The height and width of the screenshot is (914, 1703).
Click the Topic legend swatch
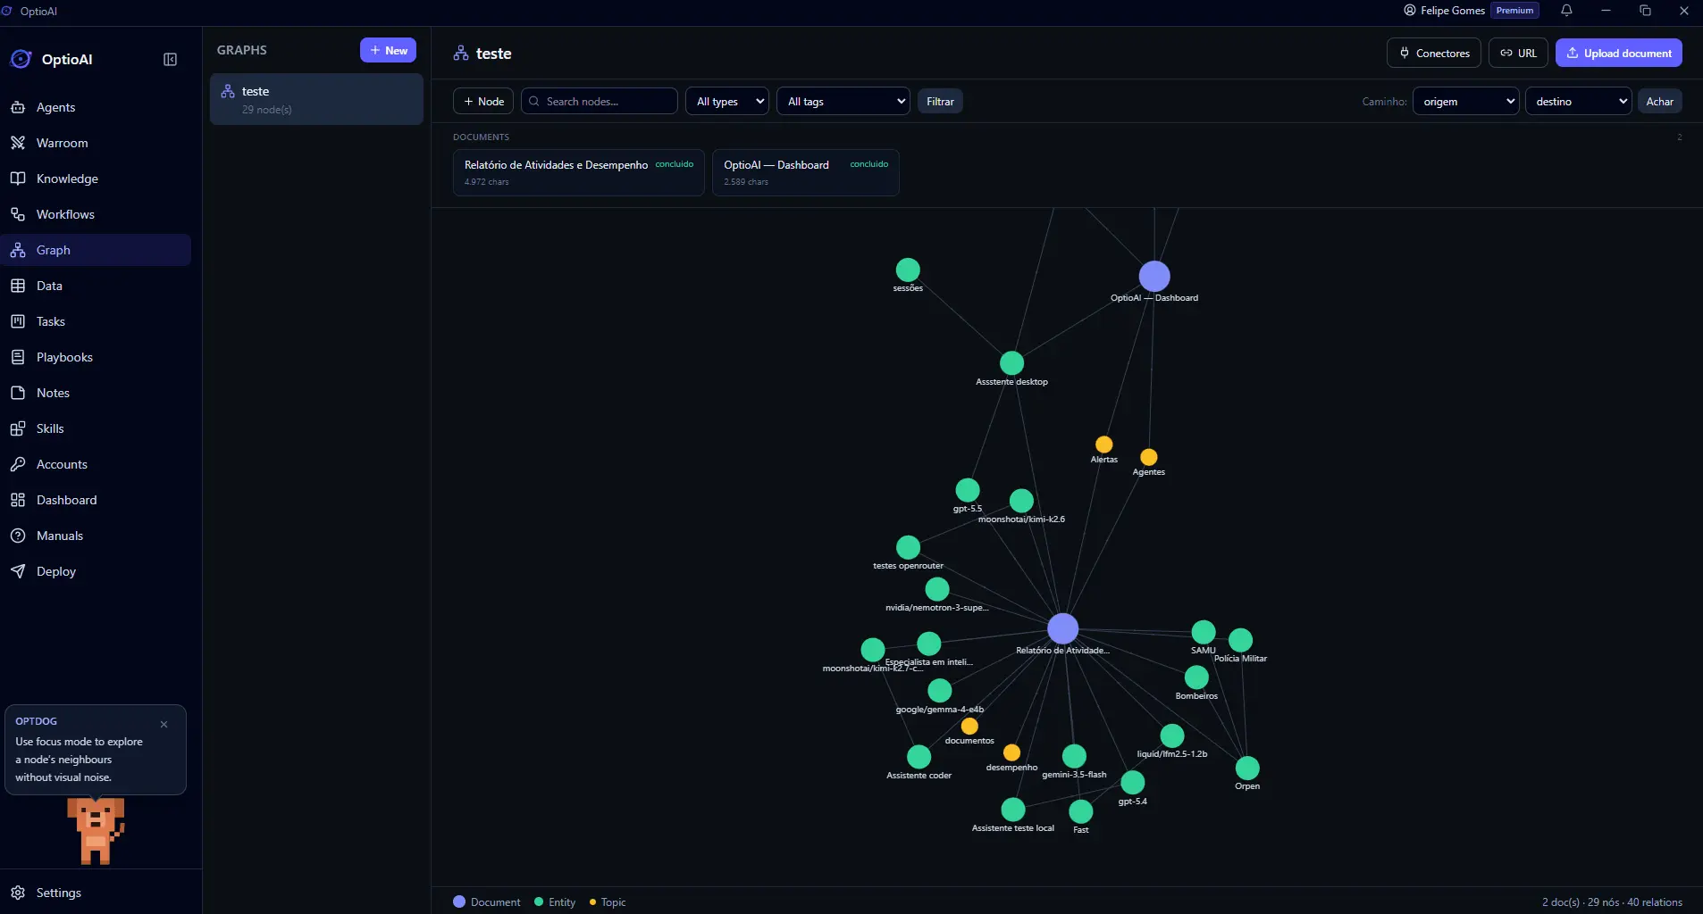[x=592, y=902]
